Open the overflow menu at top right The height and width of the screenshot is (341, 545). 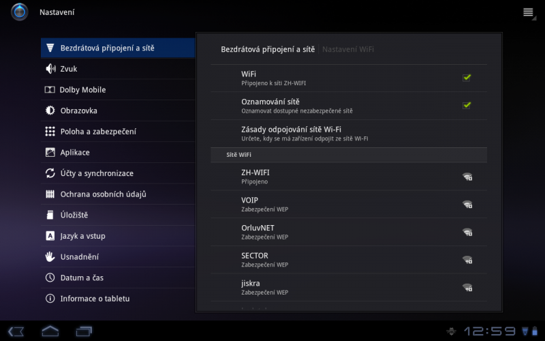click(x=528, y=12)
